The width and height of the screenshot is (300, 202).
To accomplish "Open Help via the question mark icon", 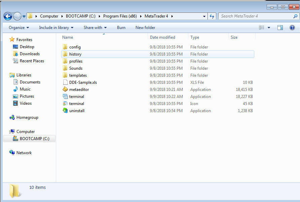I will (292, 28).
